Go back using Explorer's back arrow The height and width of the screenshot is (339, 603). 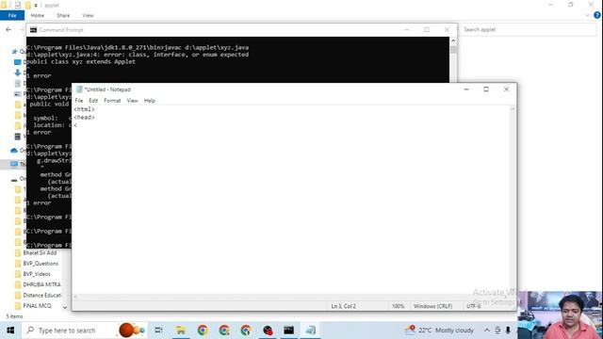(8, 29)
